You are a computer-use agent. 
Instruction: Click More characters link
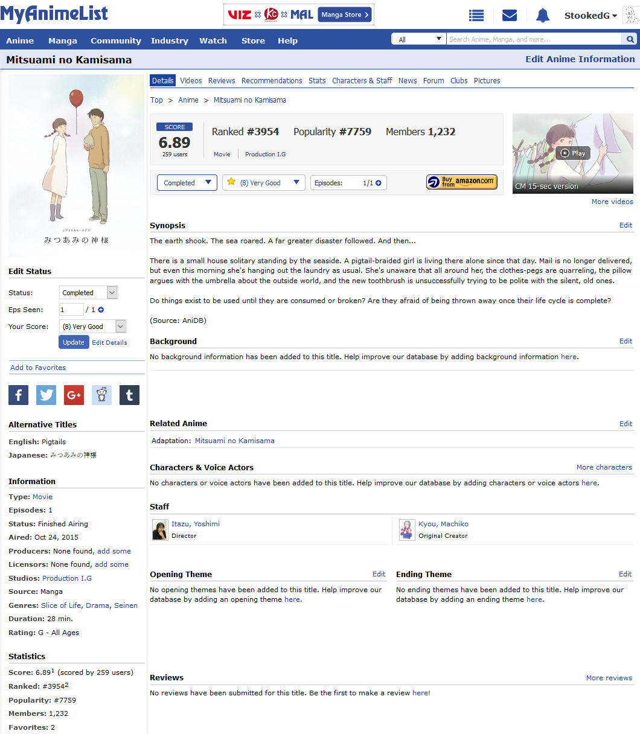click(604, 467)
